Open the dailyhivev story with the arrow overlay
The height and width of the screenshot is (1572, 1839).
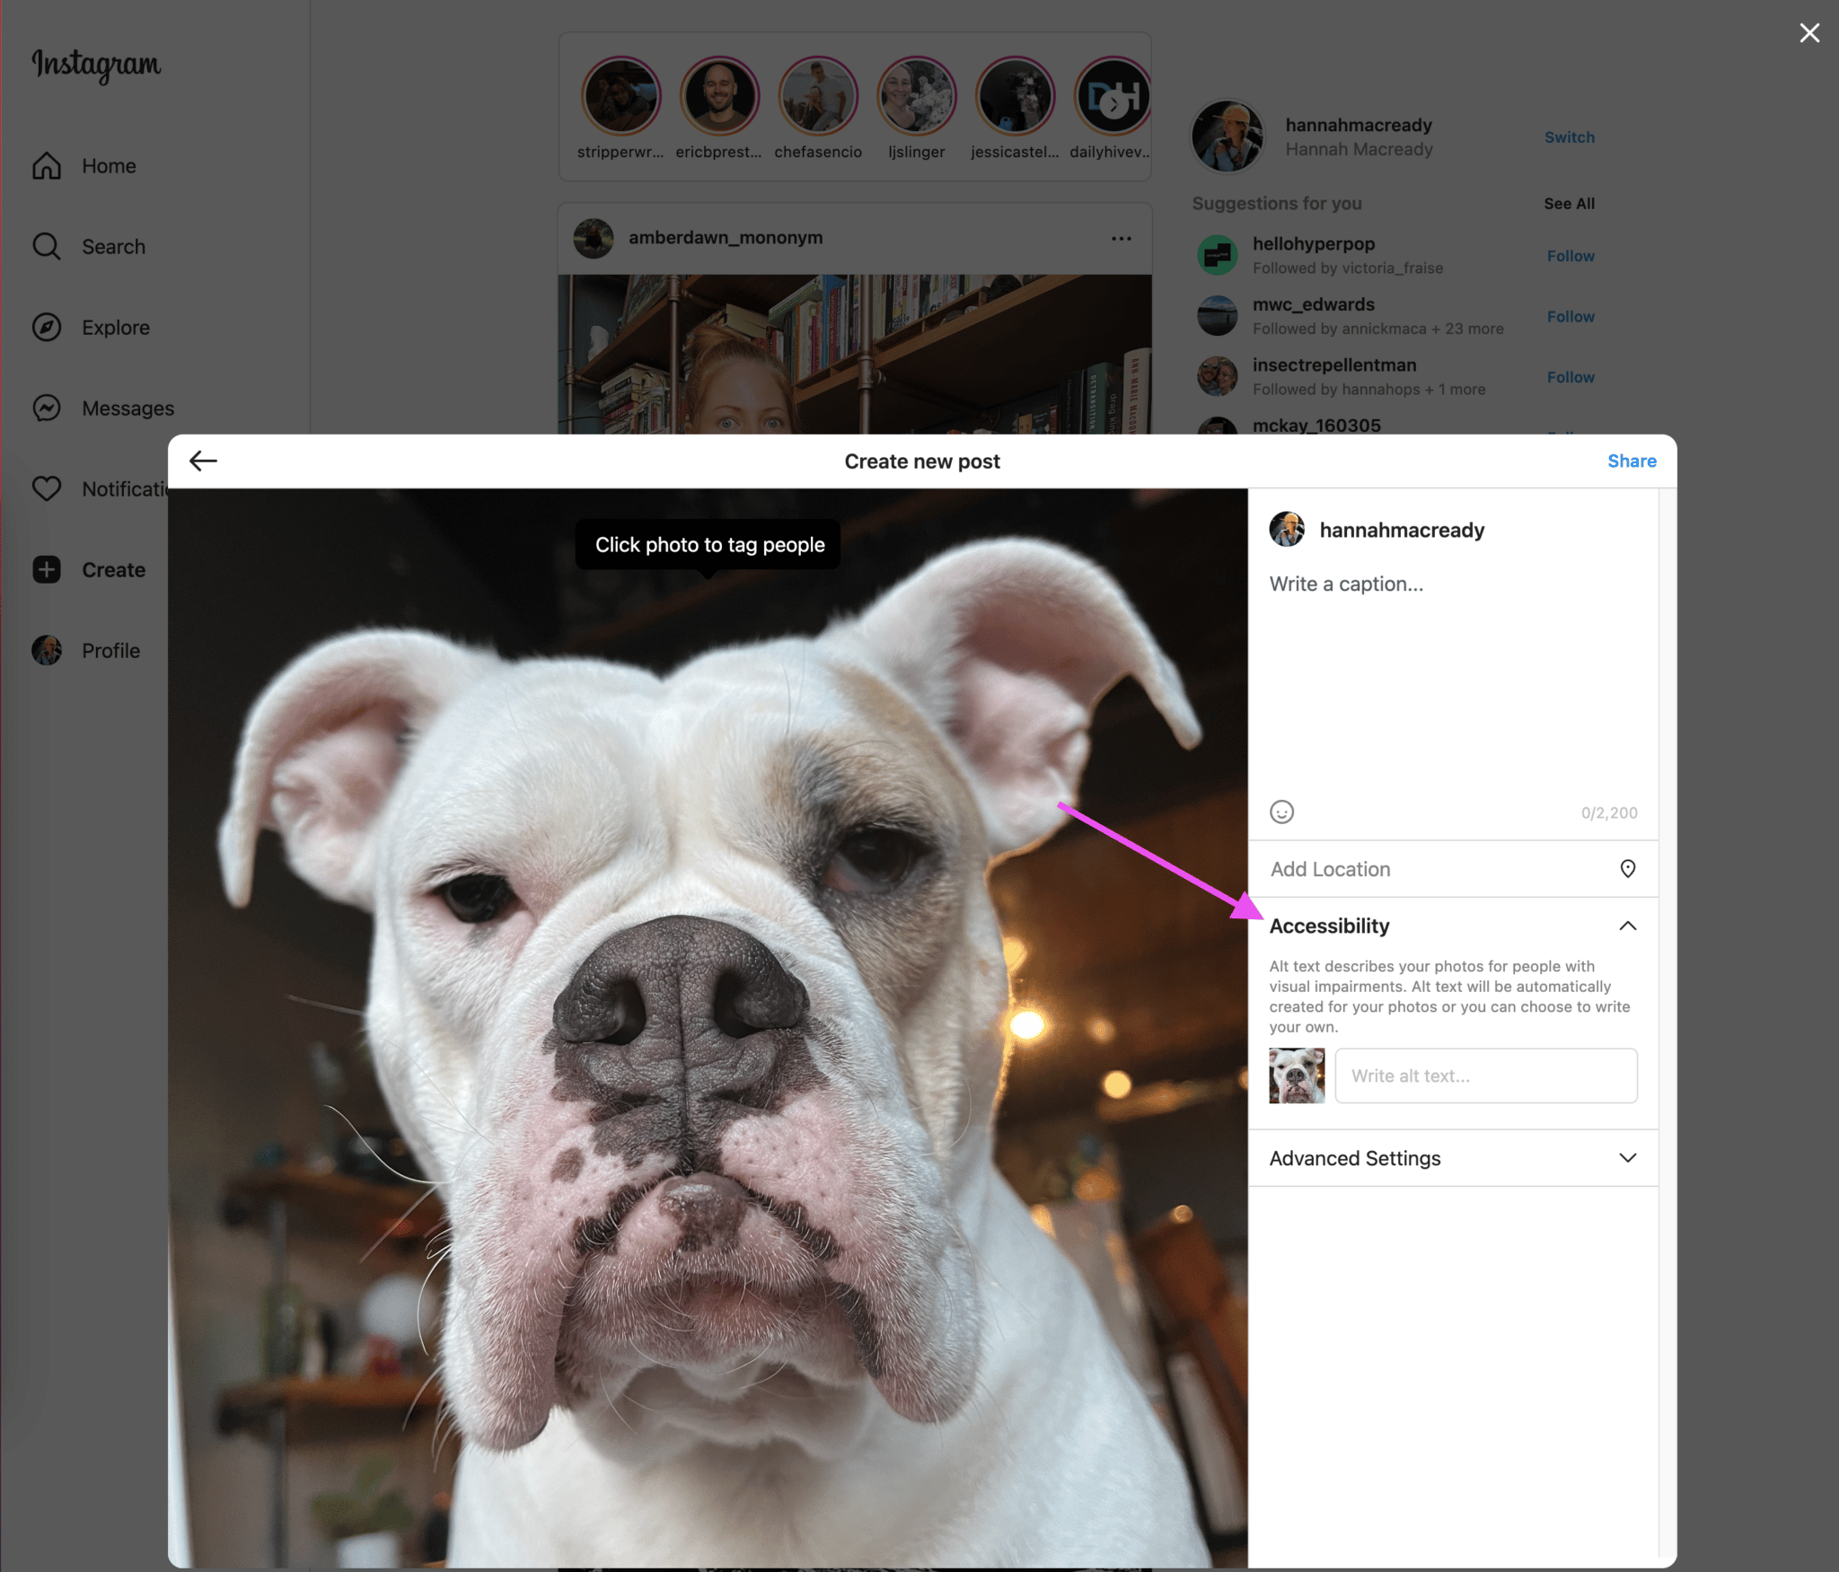(x=1111, y=94)
